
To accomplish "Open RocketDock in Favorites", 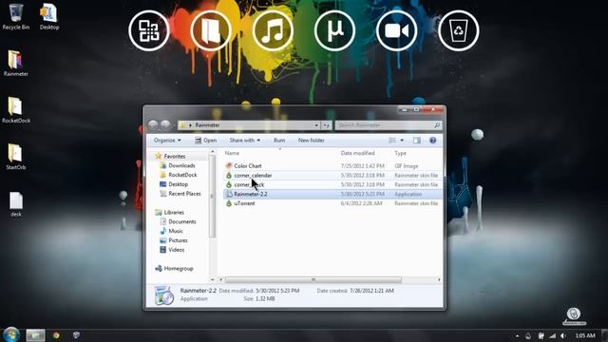I will tap(182, 175).
